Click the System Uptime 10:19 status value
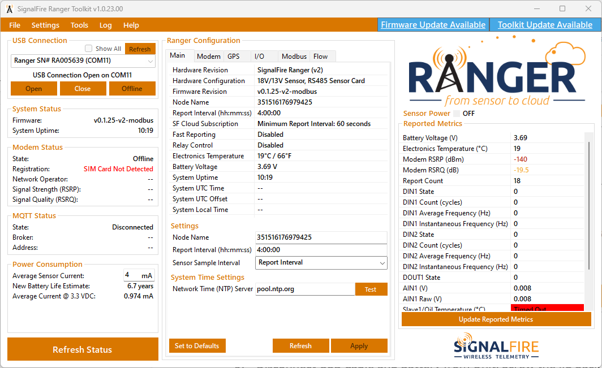This screenshot has width=602, height=368. click(145, 131)
